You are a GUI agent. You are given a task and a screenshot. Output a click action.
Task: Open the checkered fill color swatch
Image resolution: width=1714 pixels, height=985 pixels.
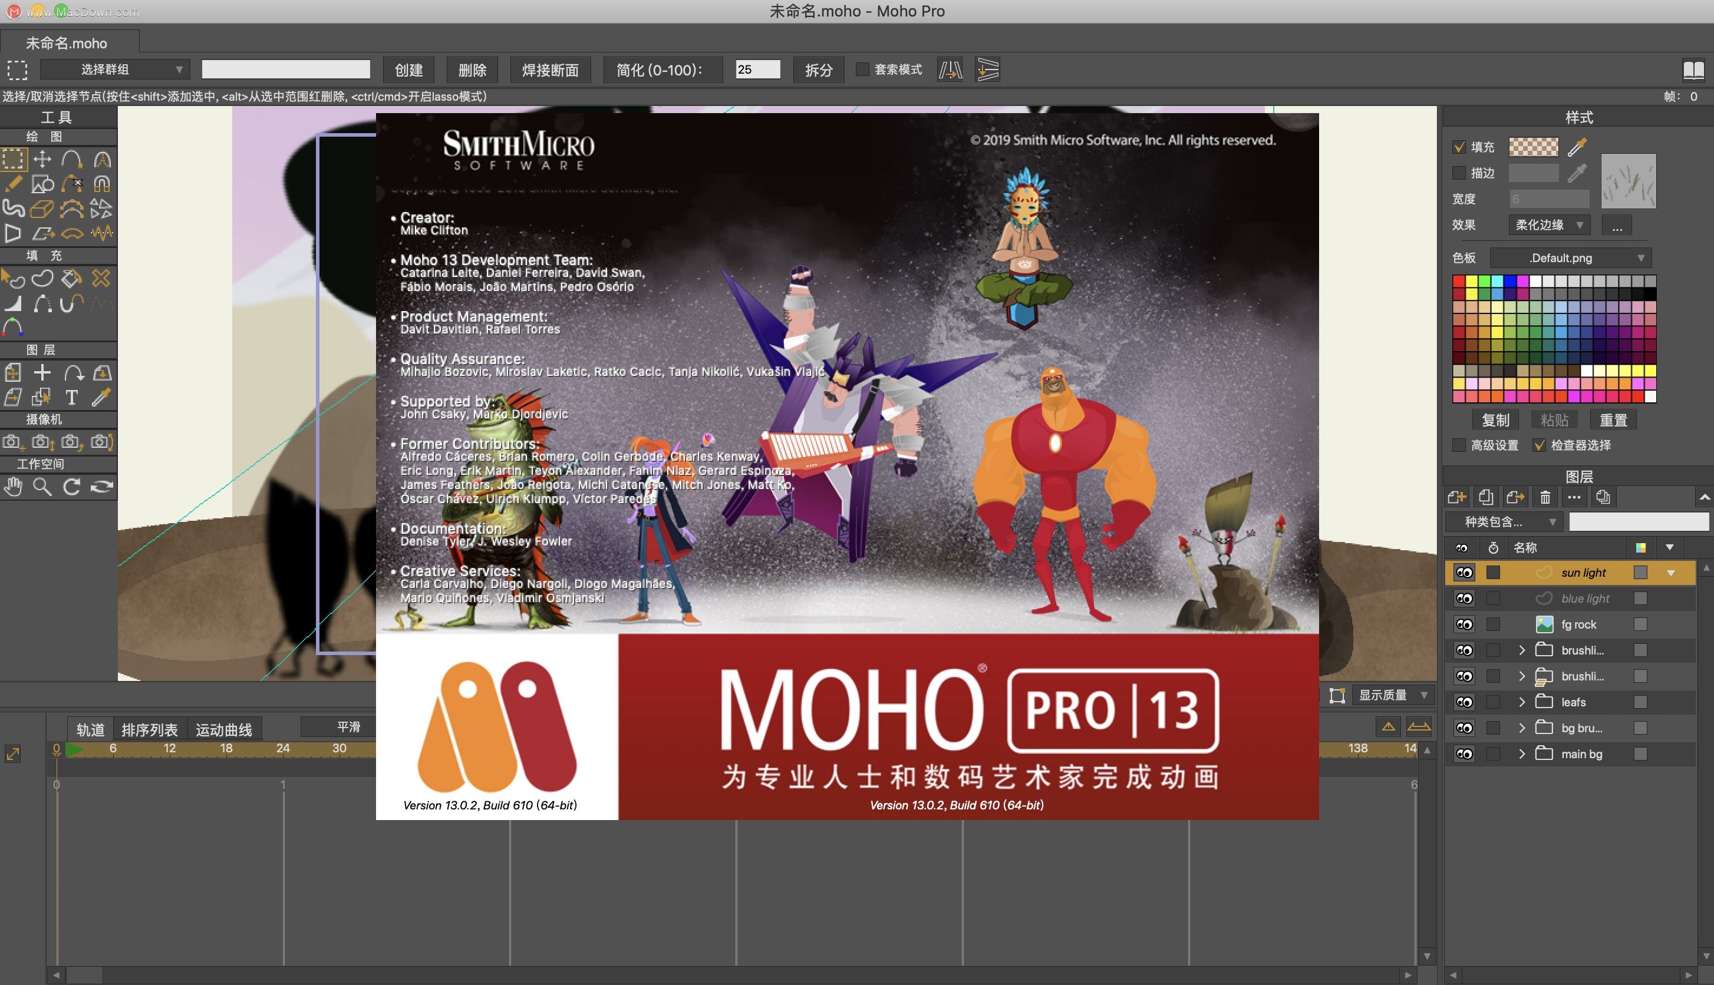1533,147
